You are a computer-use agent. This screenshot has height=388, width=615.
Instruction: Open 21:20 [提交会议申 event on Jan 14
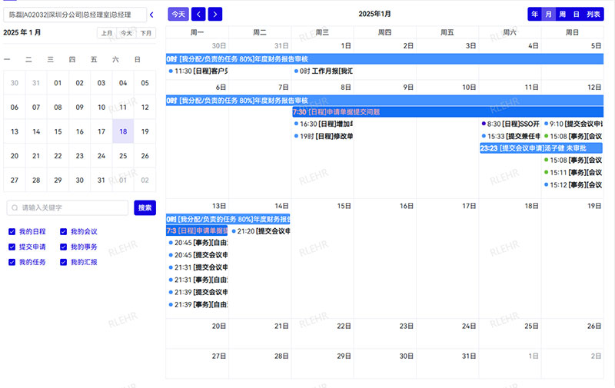click(x=260, y=231)
